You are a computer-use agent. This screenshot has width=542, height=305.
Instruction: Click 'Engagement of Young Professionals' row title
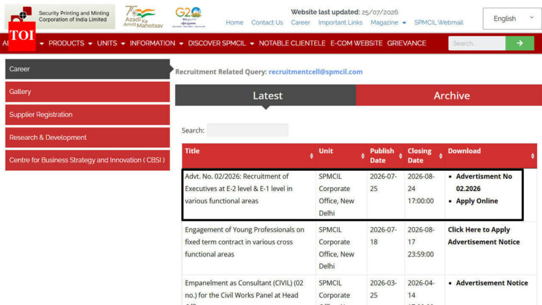tap(245, 242)
